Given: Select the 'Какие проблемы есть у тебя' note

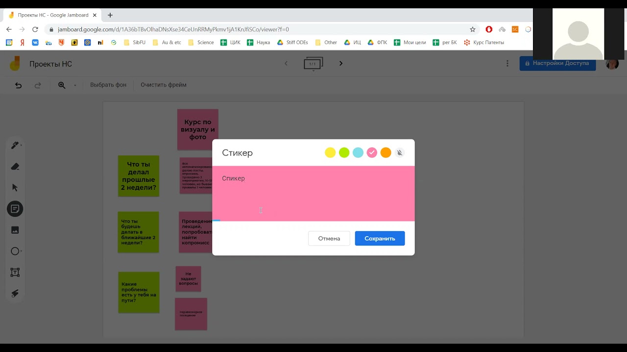Looking at the screenshot, I should click(x=139, y=292).
